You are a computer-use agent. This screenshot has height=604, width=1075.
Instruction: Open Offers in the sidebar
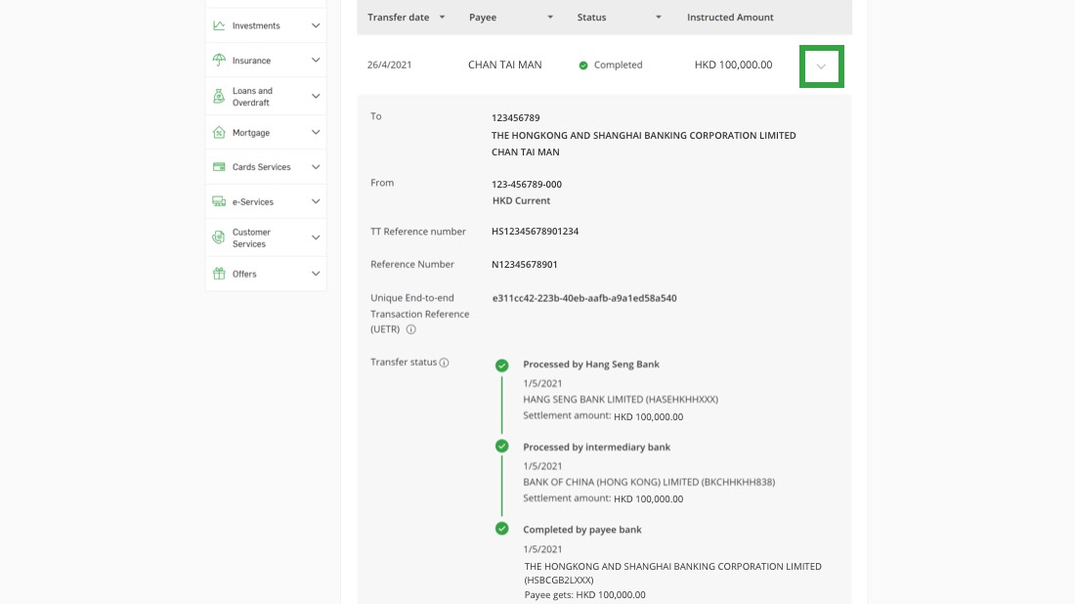click(266, 274)
